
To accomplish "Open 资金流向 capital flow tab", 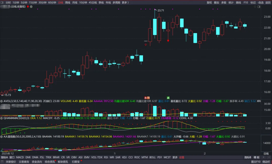I will point(37,162).
